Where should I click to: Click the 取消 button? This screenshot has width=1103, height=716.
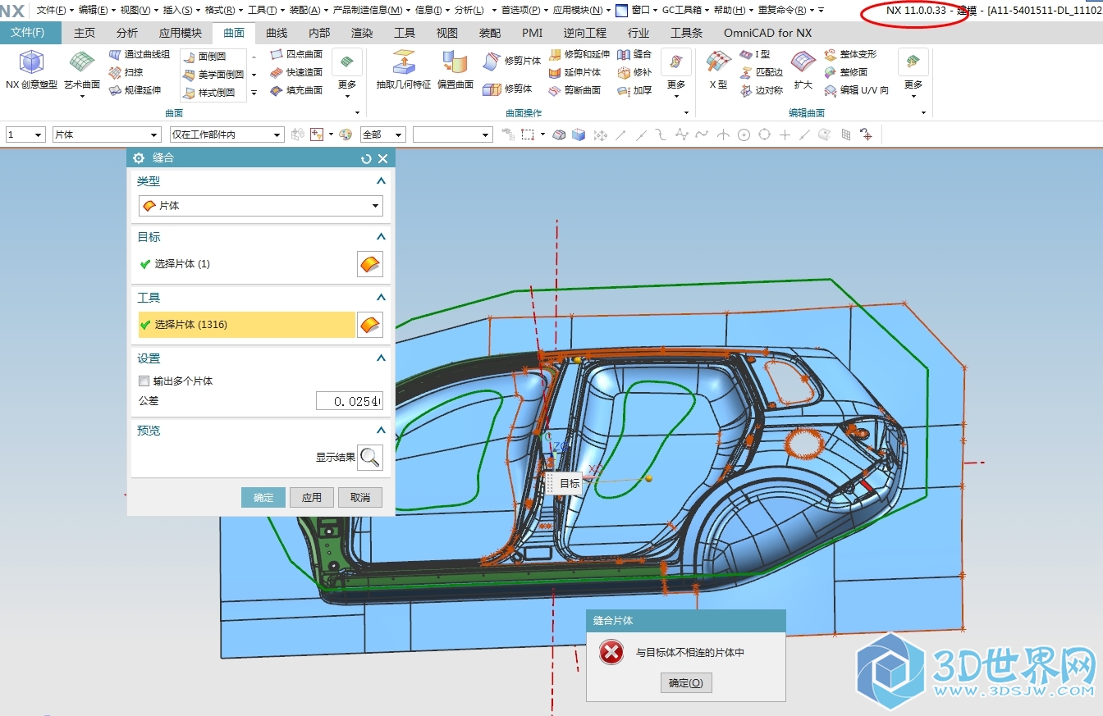(360, 497)
